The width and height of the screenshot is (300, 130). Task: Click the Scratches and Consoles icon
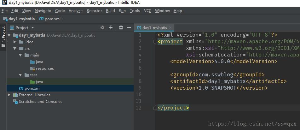15,102
